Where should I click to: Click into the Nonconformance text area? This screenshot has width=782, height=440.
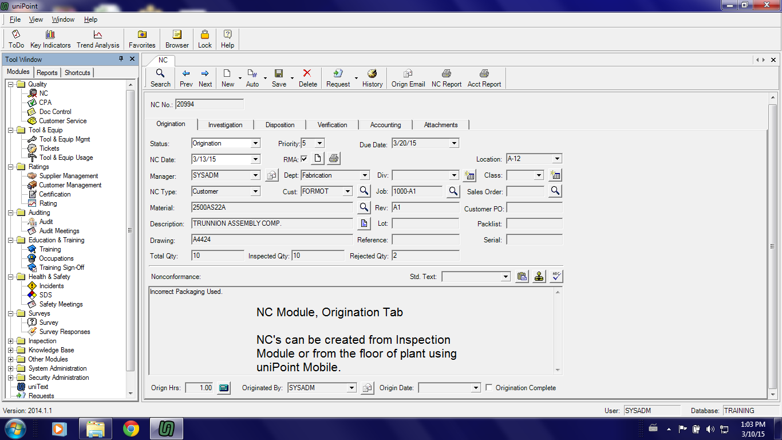pos(351,331)
